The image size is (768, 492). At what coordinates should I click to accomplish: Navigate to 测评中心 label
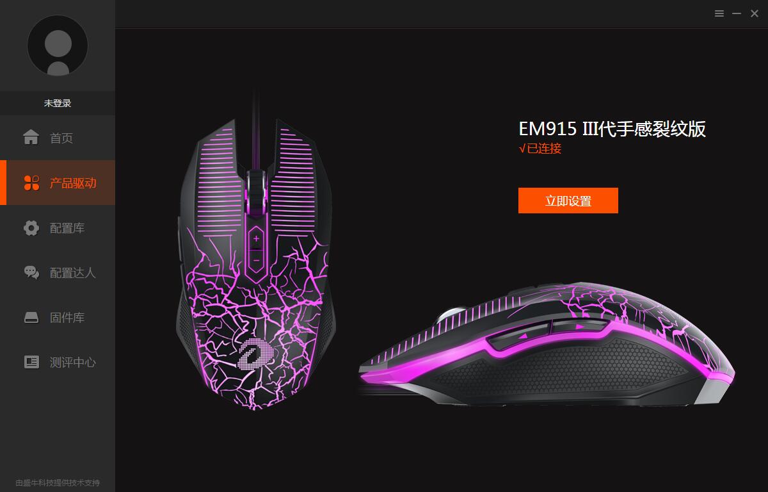pyautogui.click(x=73, y=363)
